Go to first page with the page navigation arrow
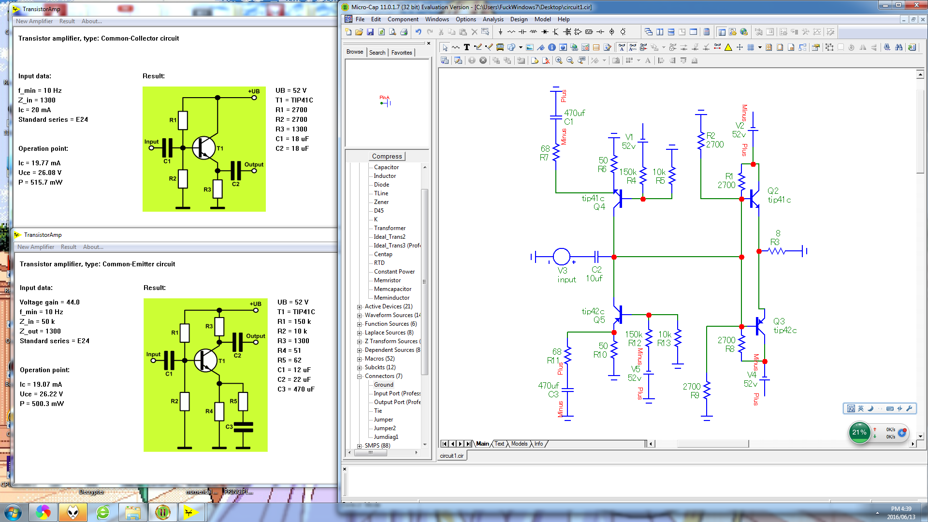The image size is (928, 522). tap(445, 444)
